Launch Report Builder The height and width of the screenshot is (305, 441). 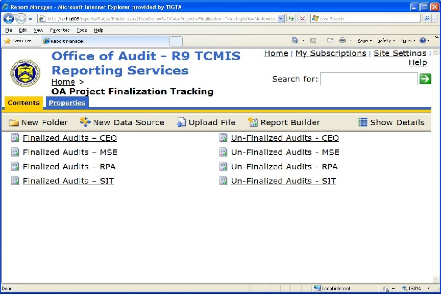[284, 122]
